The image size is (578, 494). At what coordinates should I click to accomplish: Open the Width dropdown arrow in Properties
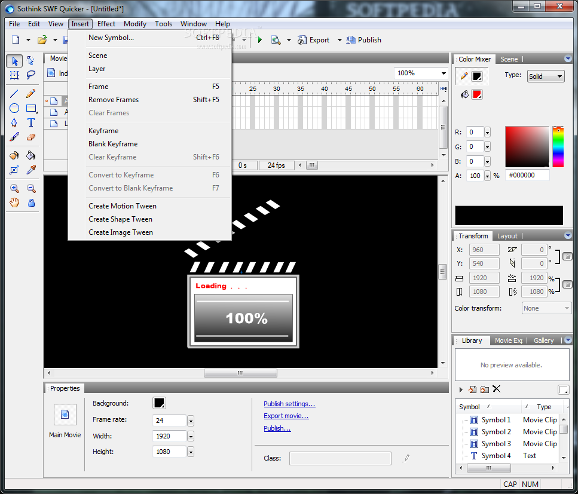[x=191, y=436]
